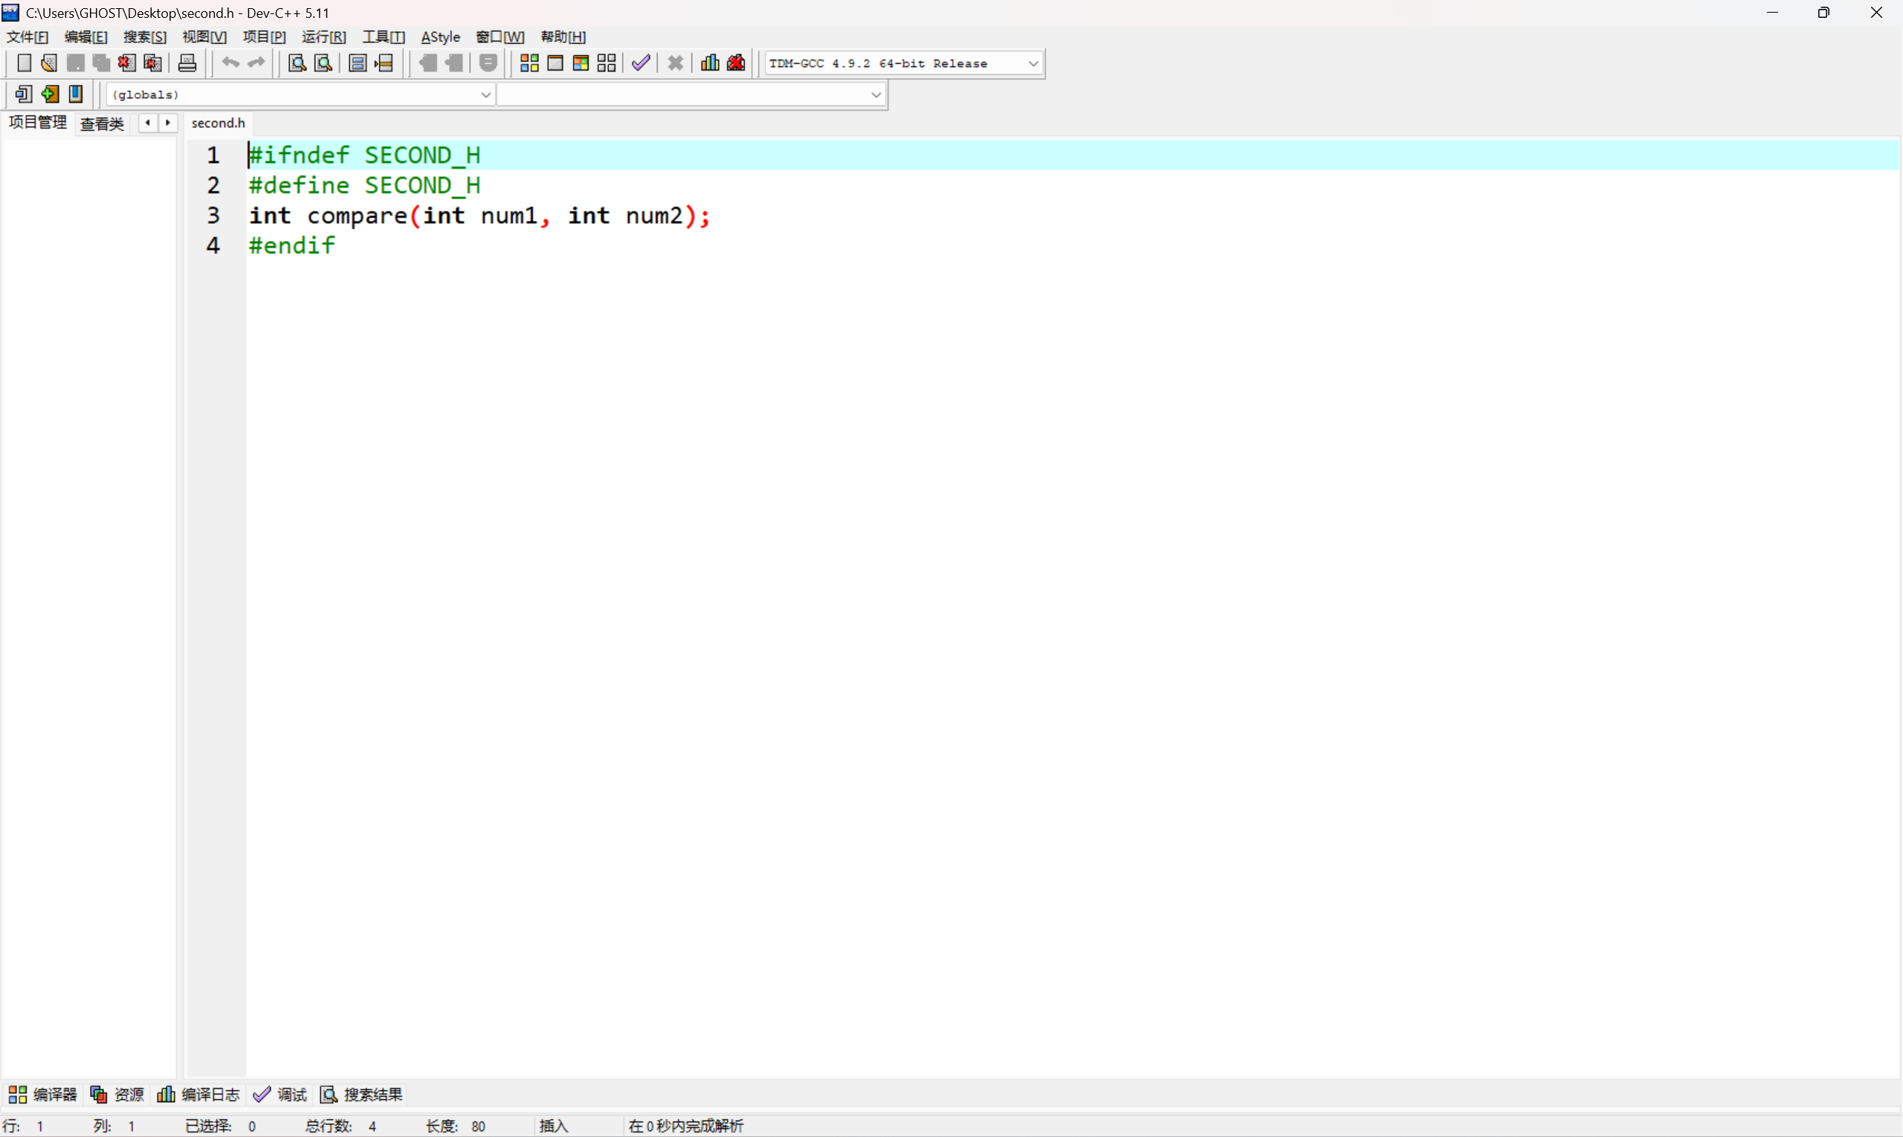Image resolution: width=1903 pixels, height=1137 pixels.
Task: Toggle the 编译器 panel at bottom
Action: pyautogui.click(x=43, y=1094)
